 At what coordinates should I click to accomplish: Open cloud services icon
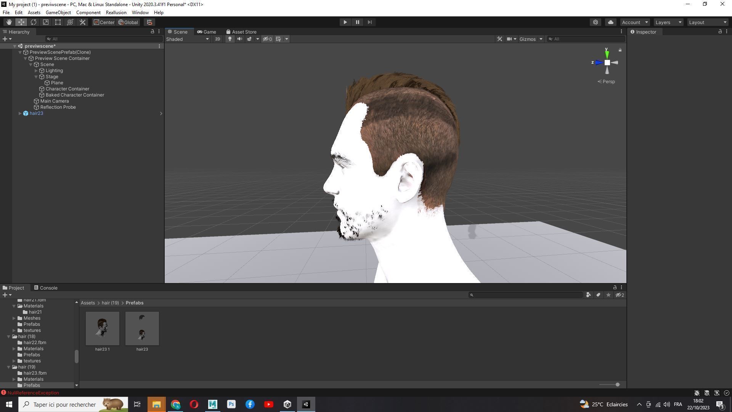coord(610,22)
